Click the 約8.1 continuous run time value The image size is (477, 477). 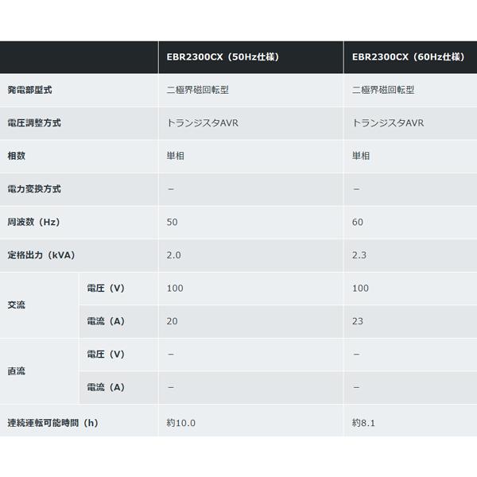point(363,421)
